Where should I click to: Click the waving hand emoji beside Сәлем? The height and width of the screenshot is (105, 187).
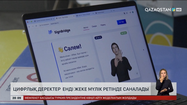(x=61, y=50)
